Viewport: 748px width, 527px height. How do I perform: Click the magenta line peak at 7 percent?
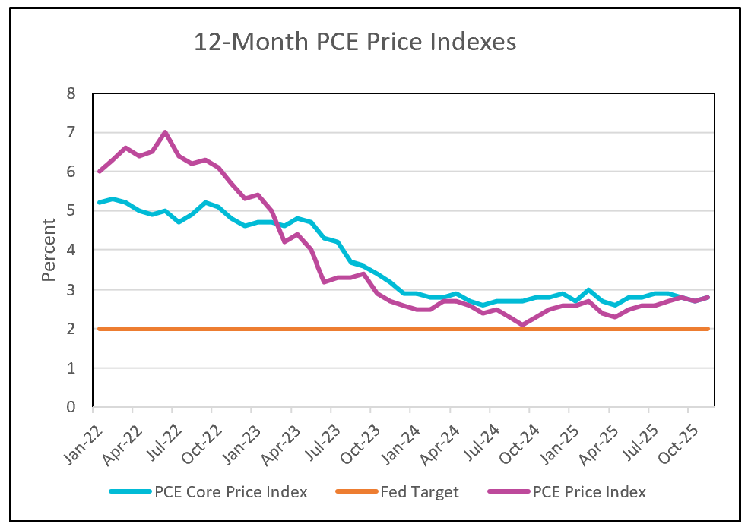(165, 133)
